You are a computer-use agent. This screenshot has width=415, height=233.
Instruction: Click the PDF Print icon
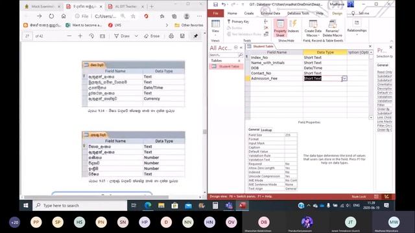pos(171,36)
